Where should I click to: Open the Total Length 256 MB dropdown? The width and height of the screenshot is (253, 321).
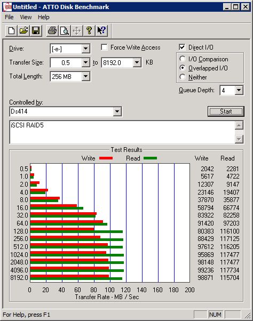[x=85, y=77]
